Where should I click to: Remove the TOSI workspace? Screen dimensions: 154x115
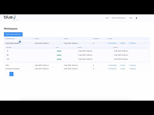pos(133,65)
